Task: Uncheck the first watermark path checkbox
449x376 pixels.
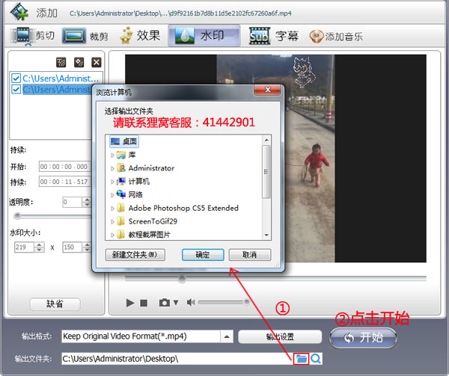Action: (16, 78)
